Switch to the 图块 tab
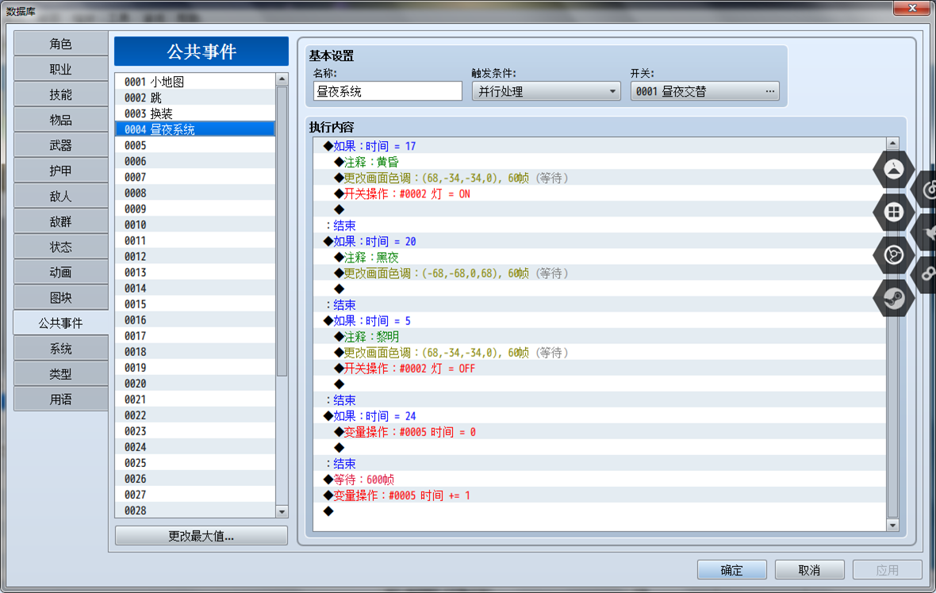936x593 pixels. point(60,298)
